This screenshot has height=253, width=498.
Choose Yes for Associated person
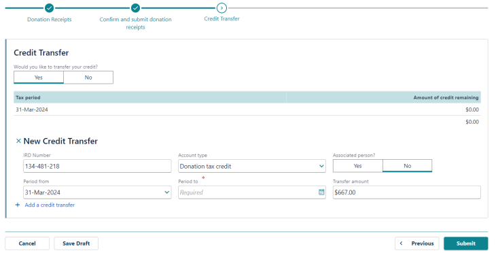tap(357, 166)
